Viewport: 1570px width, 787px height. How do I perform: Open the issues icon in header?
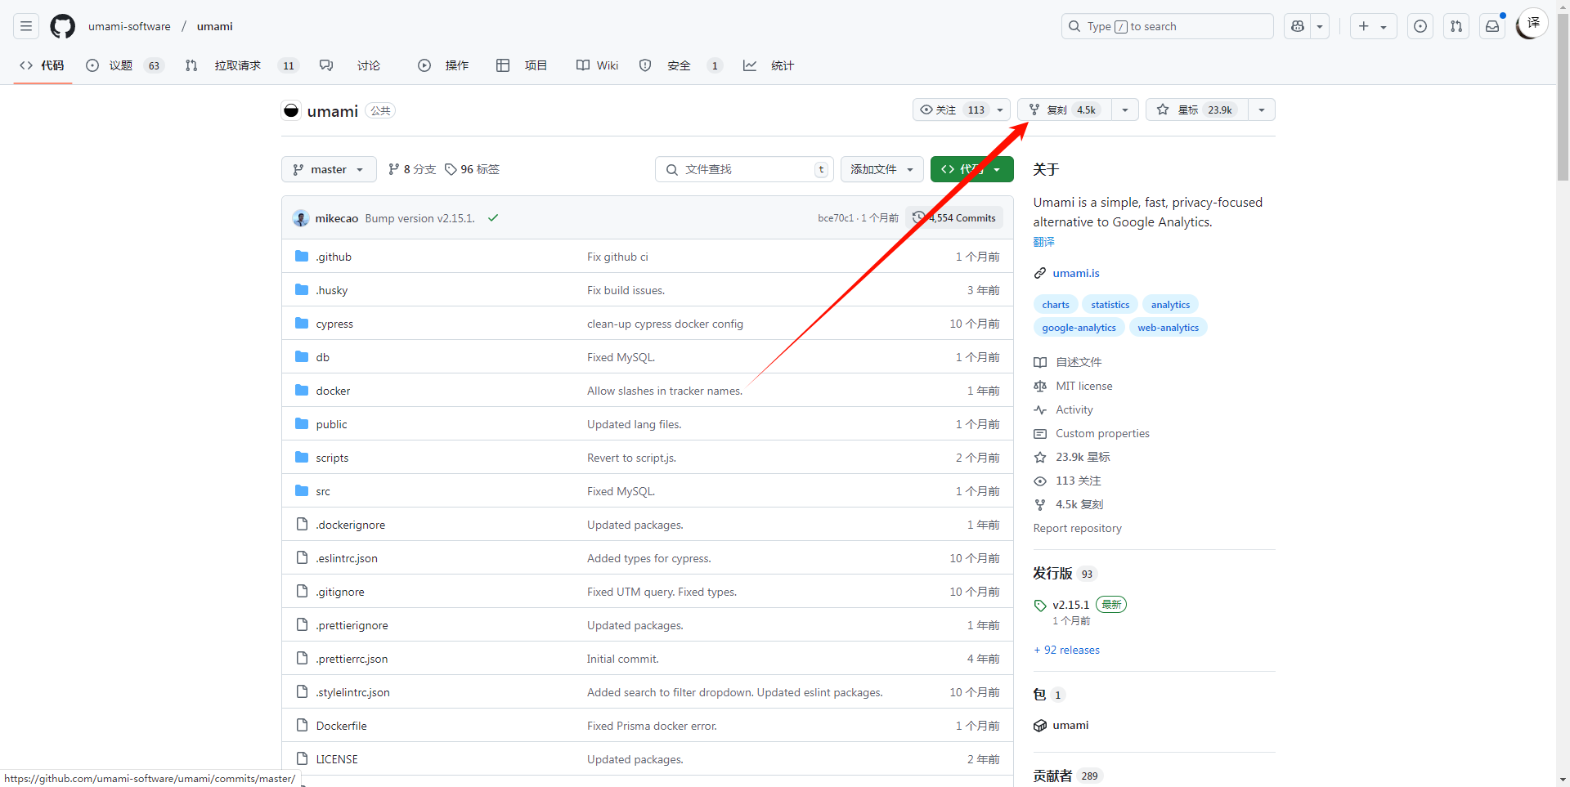pos(1420,26)
